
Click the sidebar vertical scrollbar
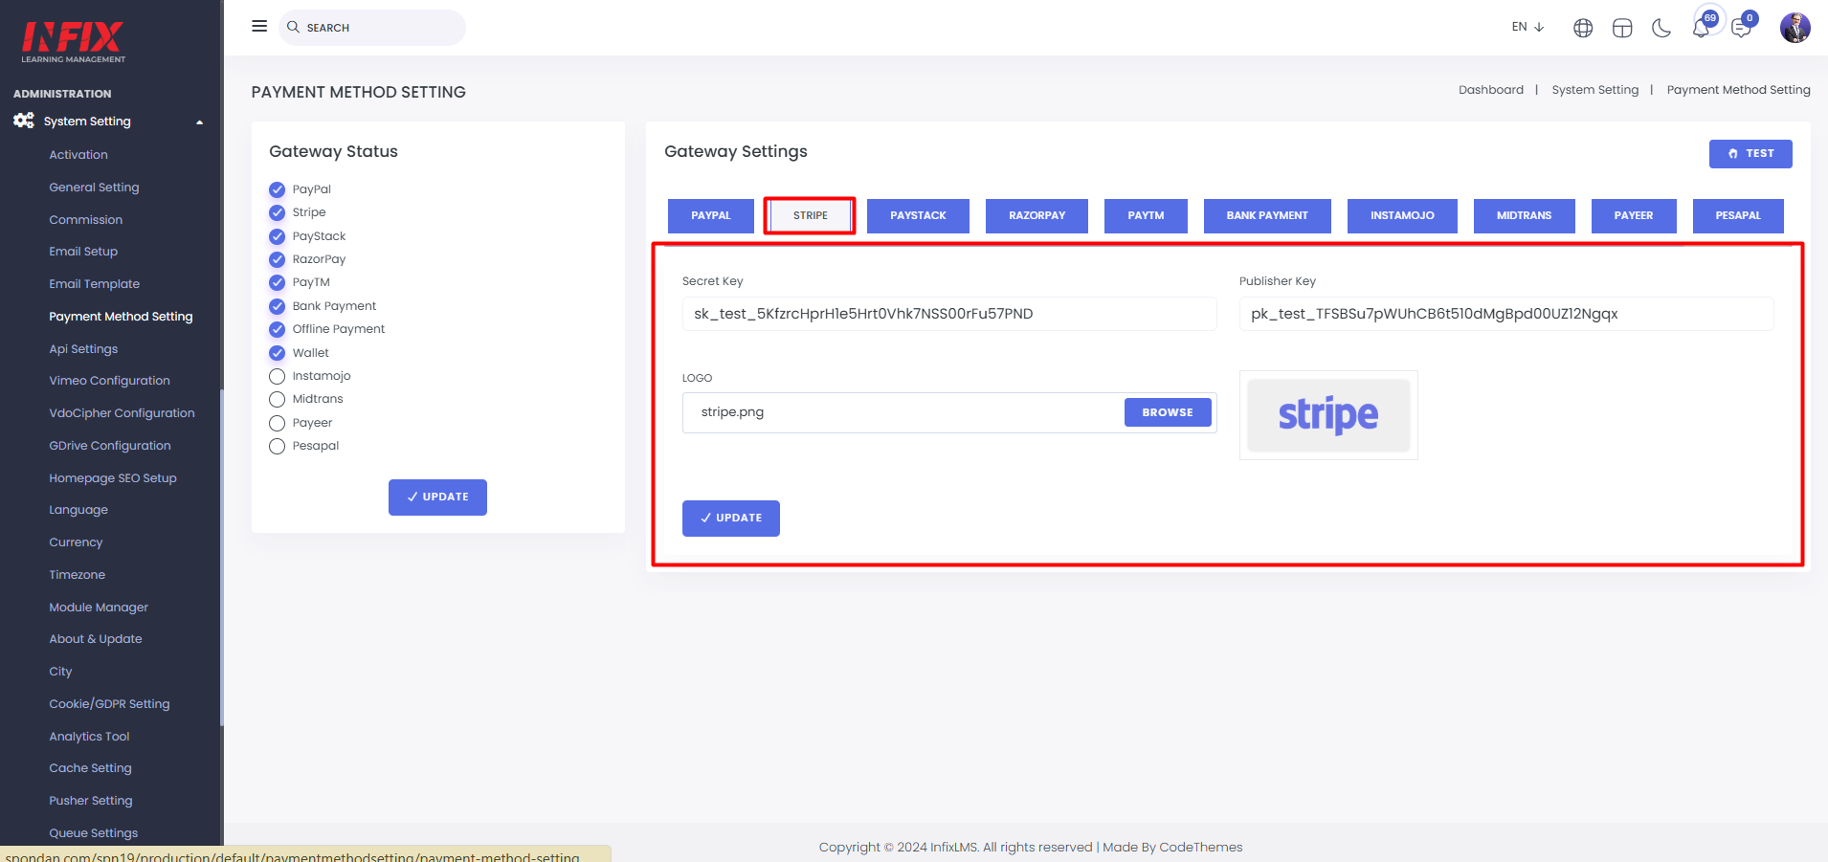[221, 558]
